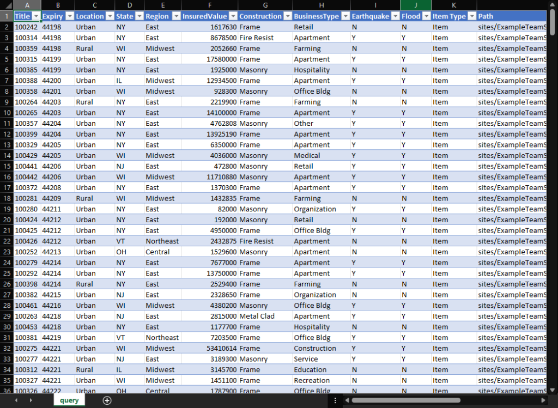
Task: Open the Earthquake column filter dropdown
Action: 396,16
